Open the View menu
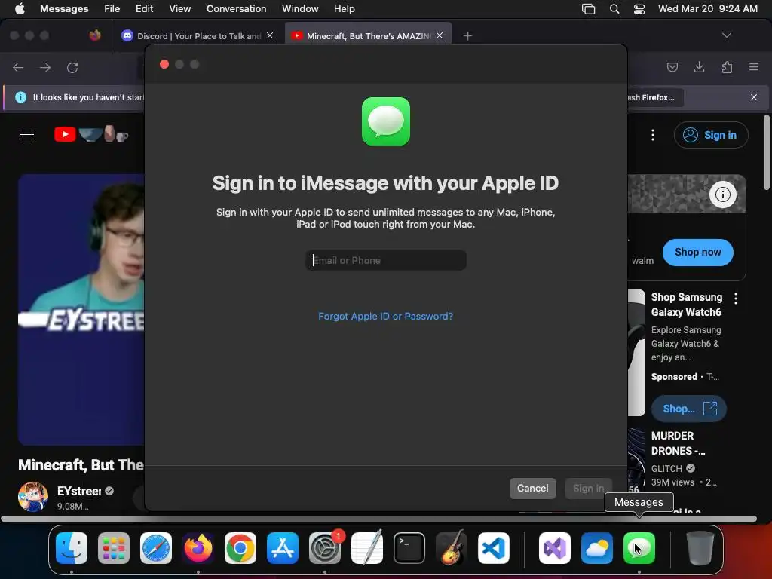The height and width of the screenshot is (579, 772). [x=179, y=9]
